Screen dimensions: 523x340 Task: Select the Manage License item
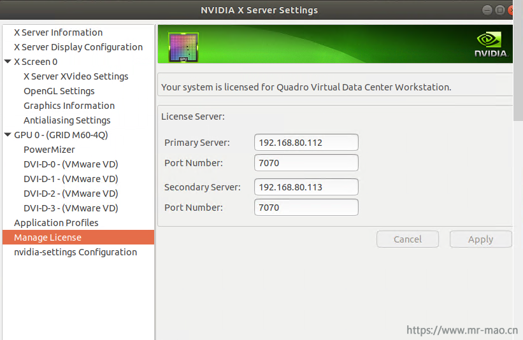[78, 237]
